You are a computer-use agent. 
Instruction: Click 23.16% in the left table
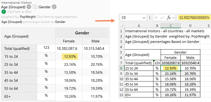pyautogui.click(x=70, y=64)
